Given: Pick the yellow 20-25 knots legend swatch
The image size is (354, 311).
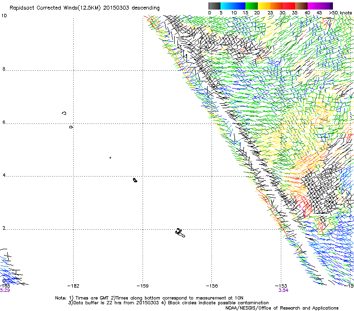Looking at the screenshot, I should [x=264, y=6].
